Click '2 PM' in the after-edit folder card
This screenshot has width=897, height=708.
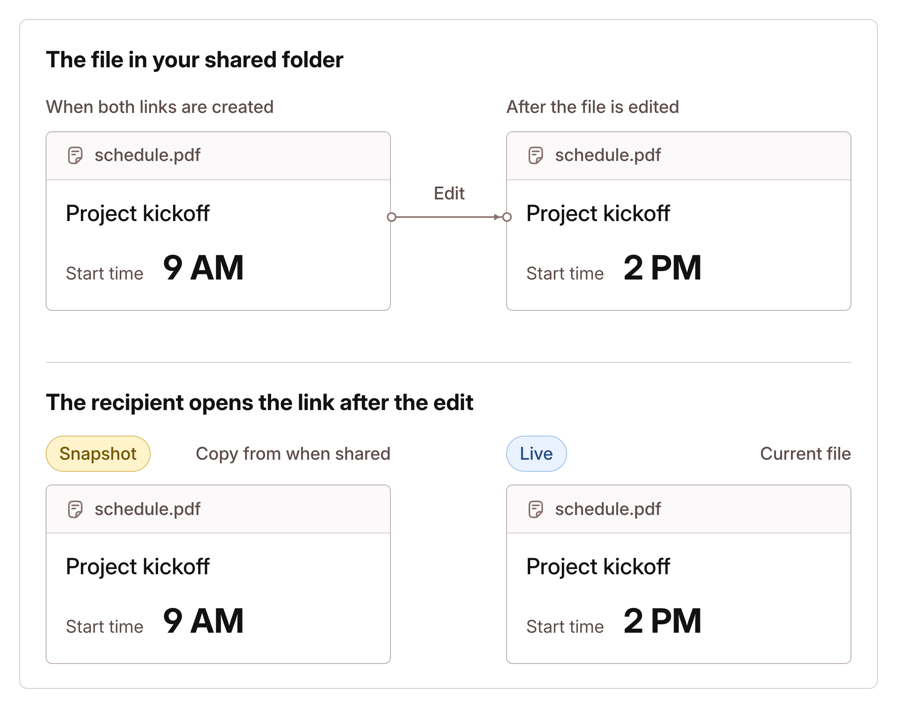click(662, 268)
